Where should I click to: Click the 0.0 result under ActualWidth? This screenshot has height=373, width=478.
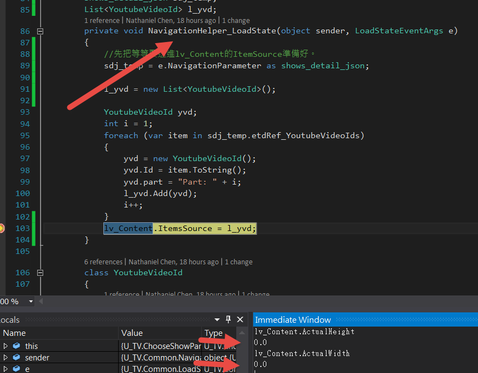[x=260, y=364]
